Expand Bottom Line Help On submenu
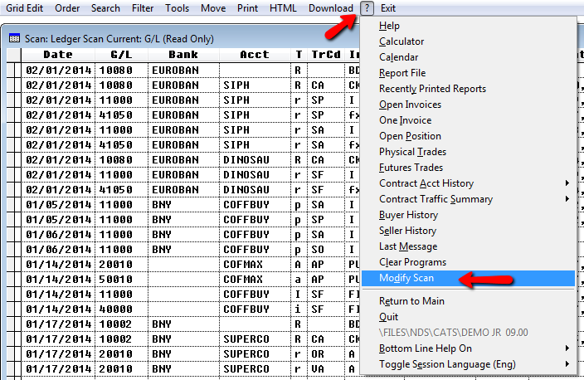This screenshot has height=380, width=584. pyautogui.click(x=468, y=348)
